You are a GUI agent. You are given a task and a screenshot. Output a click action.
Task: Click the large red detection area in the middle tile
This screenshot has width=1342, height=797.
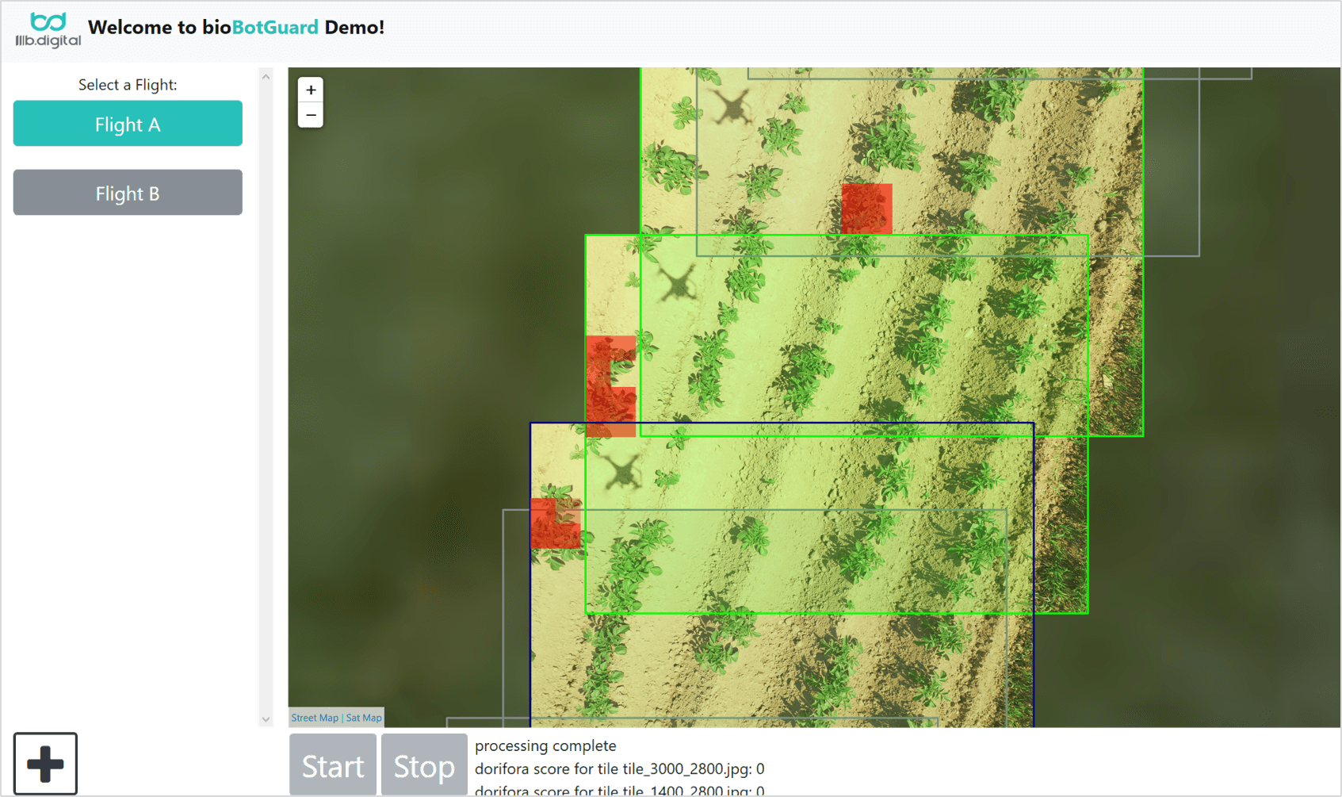[x=610, y=386]
